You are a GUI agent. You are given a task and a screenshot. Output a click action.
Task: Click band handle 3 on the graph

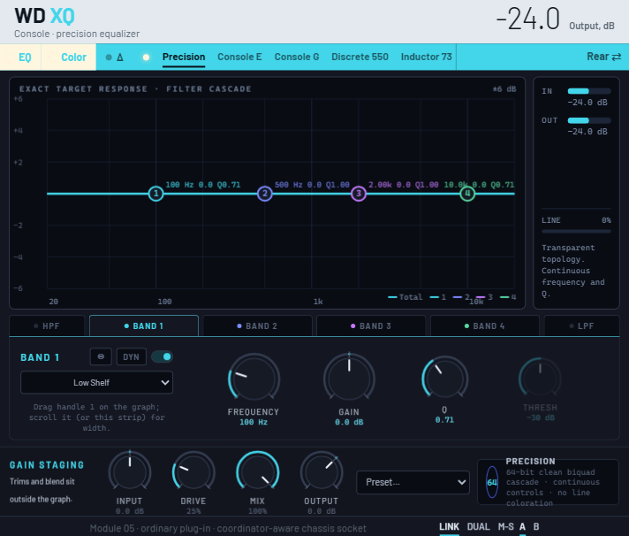[359, 194]
